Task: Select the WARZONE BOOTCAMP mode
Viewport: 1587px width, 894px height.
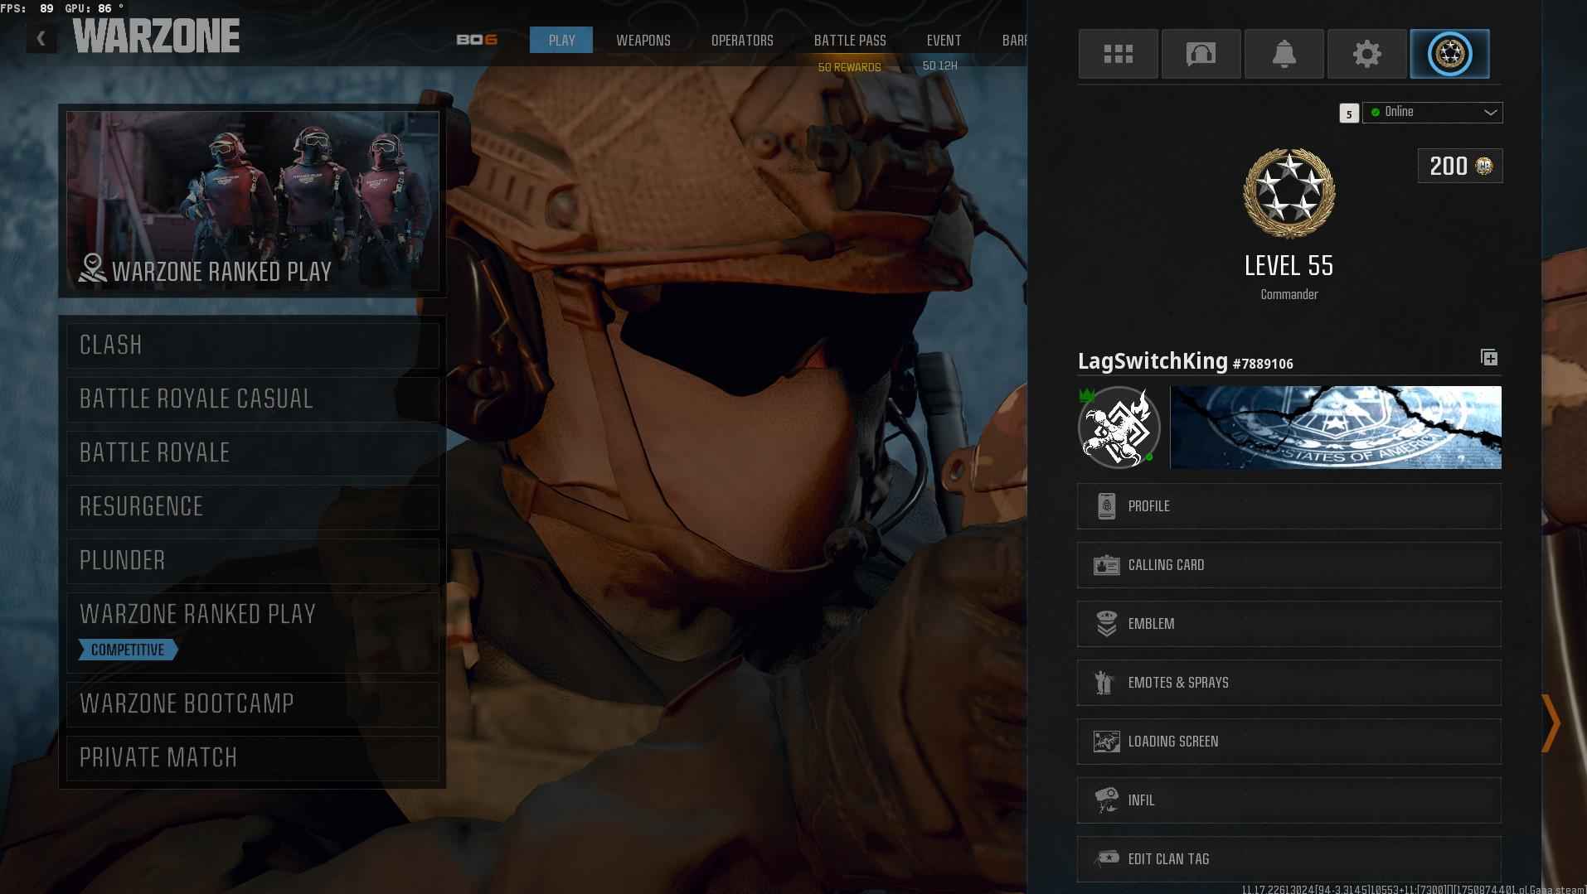Action: 253,703
